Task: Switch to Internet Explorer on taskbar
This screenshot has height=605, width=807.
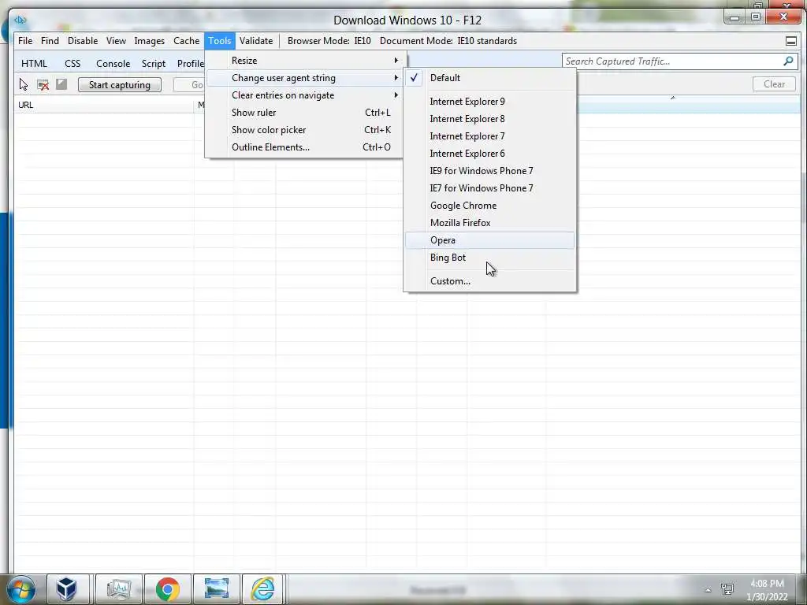Action: click(x=263, y=589)
